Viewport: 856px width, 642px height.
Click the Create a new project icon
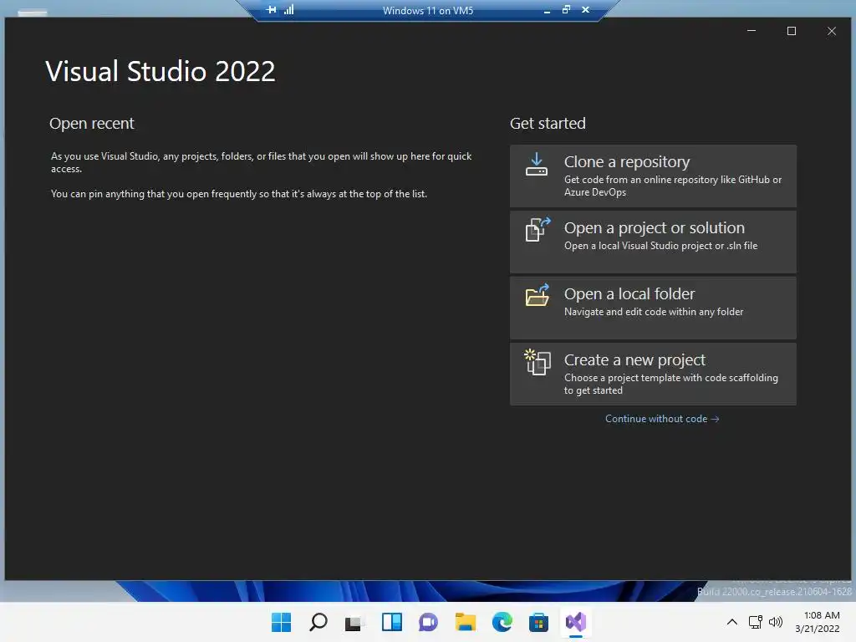coord(538,362)
